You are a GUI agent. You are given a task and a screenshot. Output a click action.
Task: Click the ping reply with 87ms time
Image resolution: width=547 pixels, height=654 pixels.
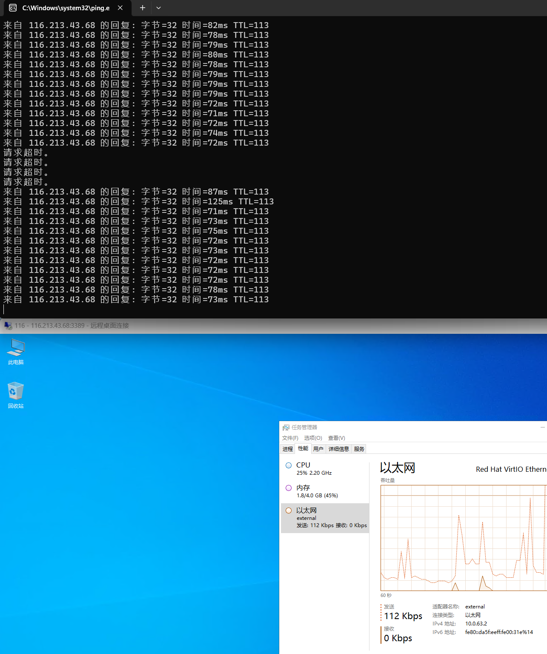click(136, 192)
